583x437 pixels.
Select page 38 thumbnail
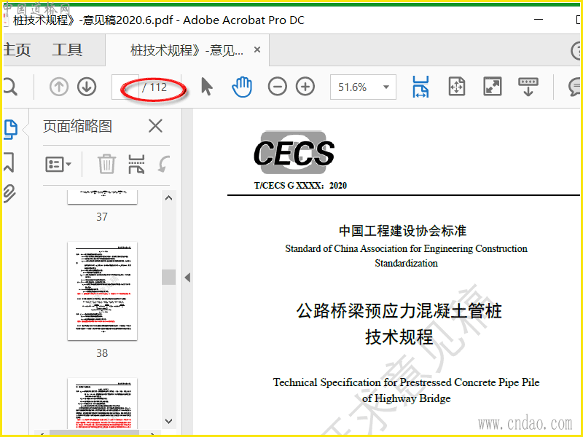102,291
